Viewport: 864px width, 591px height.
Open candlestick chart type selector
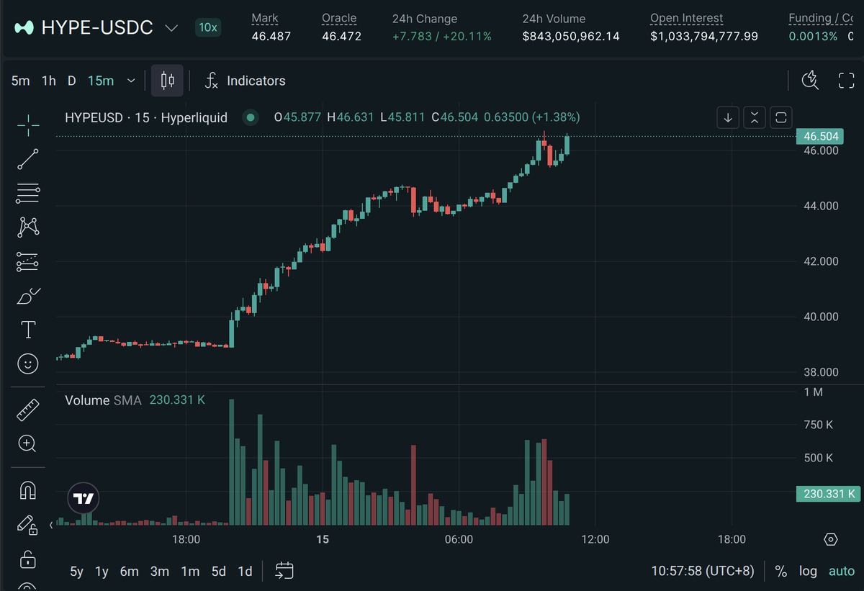(x=167, y=81)
